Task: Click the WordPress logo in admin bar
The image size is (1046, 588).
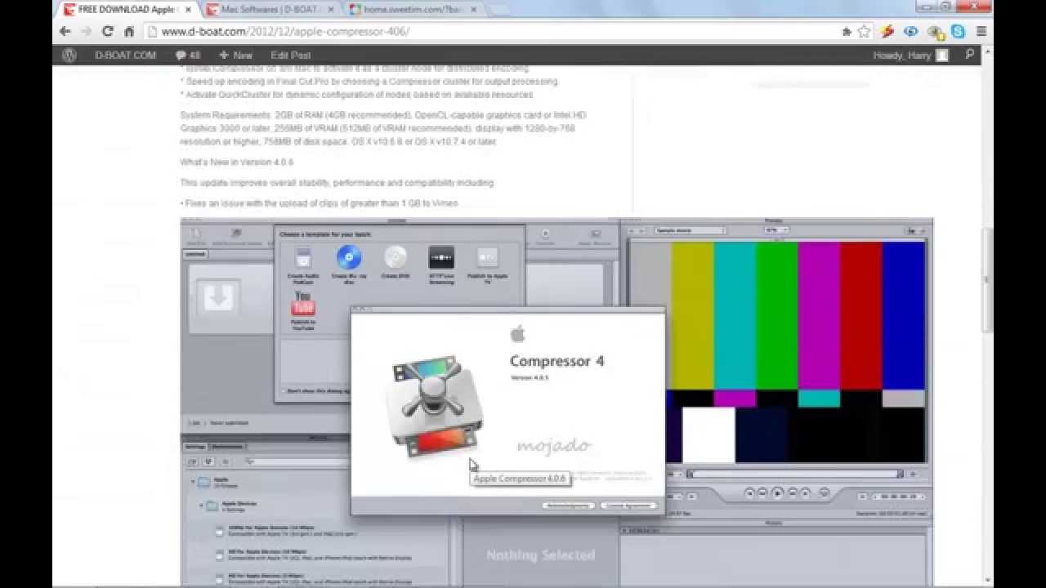Action: point(69,55)
